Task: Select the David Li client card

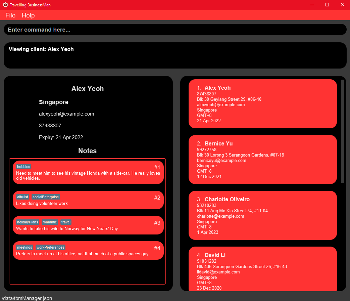Action: (x=262, y=269)
